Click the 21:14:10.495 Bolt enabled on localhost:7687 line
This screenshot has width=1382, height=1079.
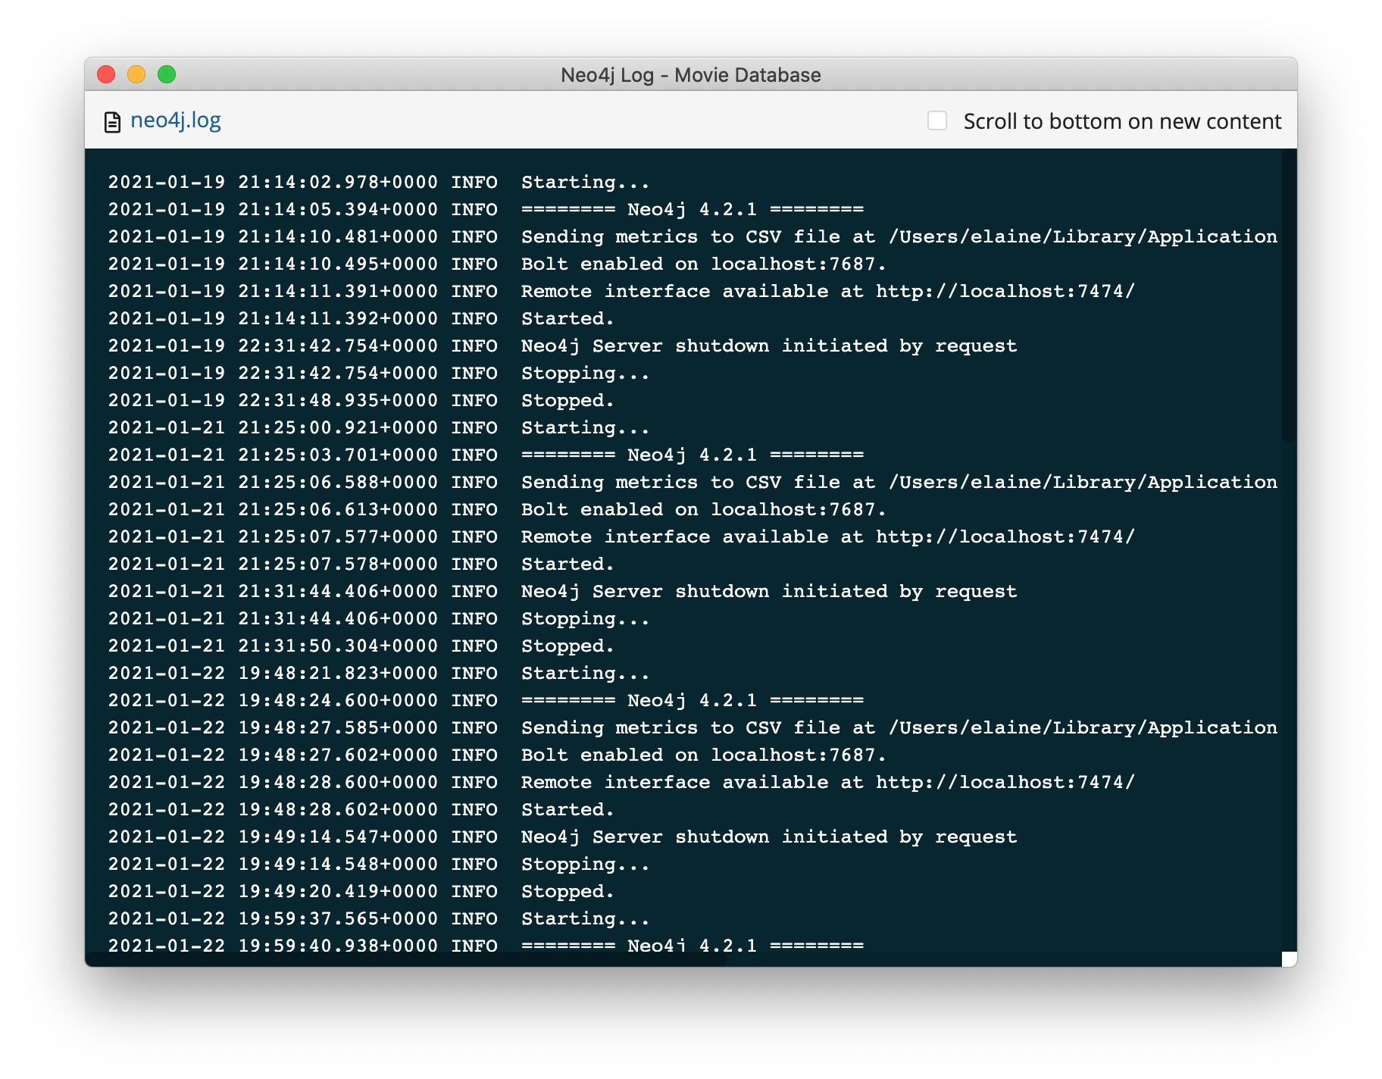pyautogui.click(x=497, y=264)
